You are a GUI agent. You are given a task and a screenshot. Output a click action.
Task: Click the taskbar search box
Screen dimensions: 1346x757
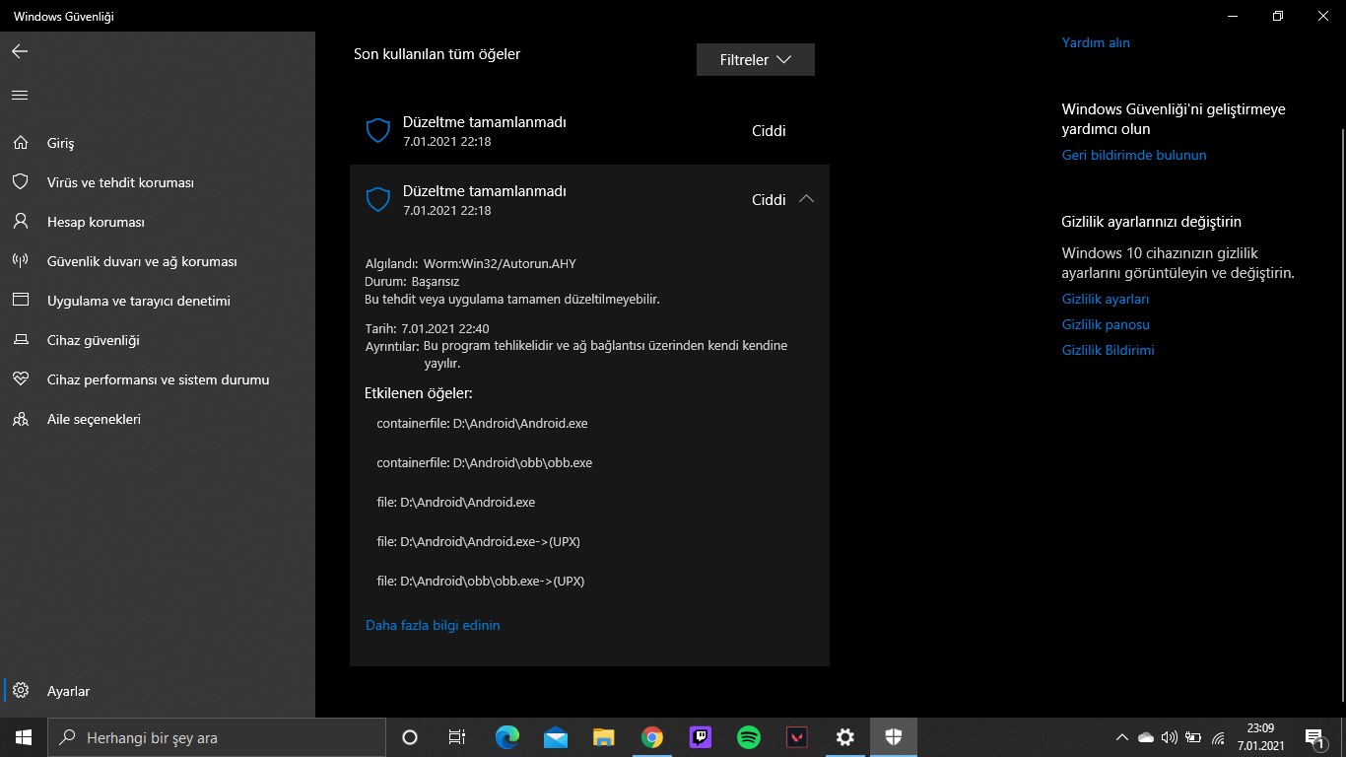coord(217,737)
